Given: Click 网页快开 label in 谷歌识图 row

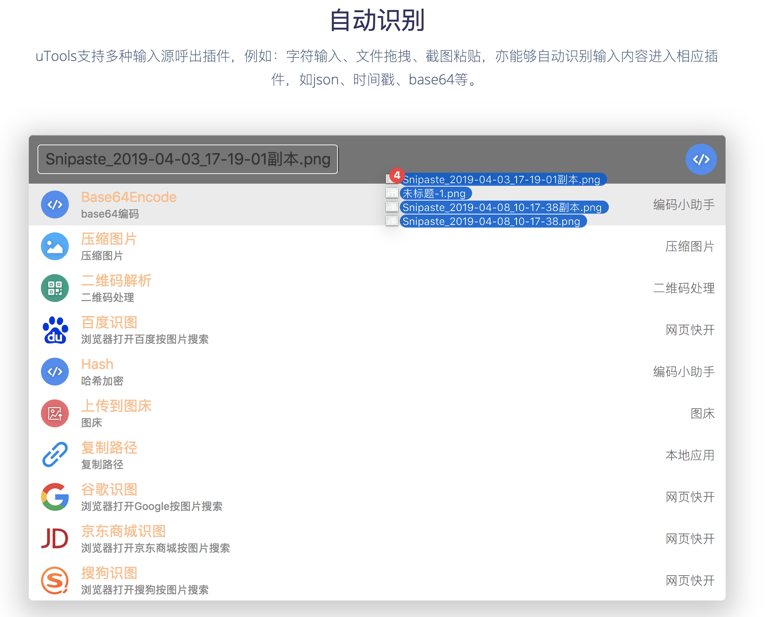Looking at the screenshot, I should tap(690, 497).
